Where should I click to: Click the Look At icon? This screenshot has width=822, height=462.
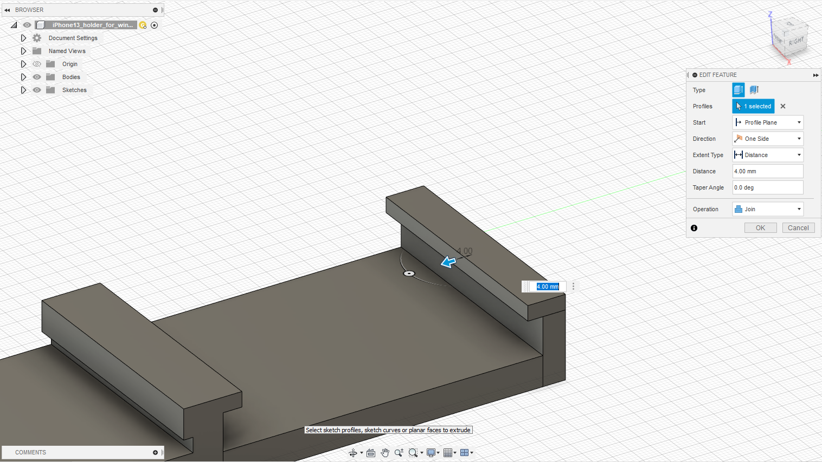tap(371, 453)
